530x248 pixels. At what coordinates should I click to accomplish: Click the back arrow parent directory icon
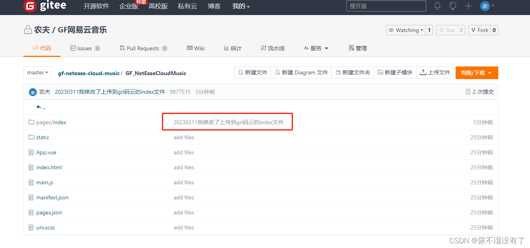[39, 107]
